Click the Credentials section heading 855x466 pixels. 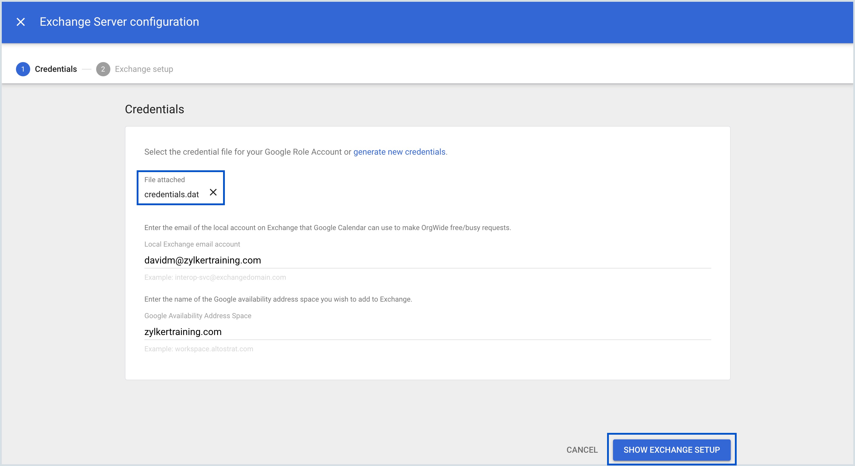[x=154, y=109]
